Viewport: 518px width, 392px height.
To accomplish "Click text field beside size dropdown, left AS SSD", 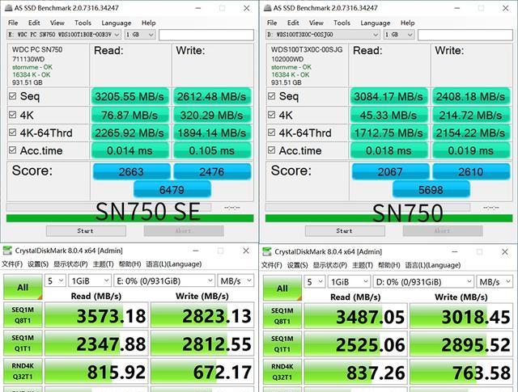I will pyautogui.click(x=206, y=35).
